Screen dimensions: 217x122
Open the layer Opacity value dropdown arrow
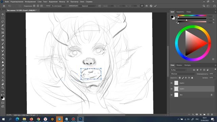(215, 74)
